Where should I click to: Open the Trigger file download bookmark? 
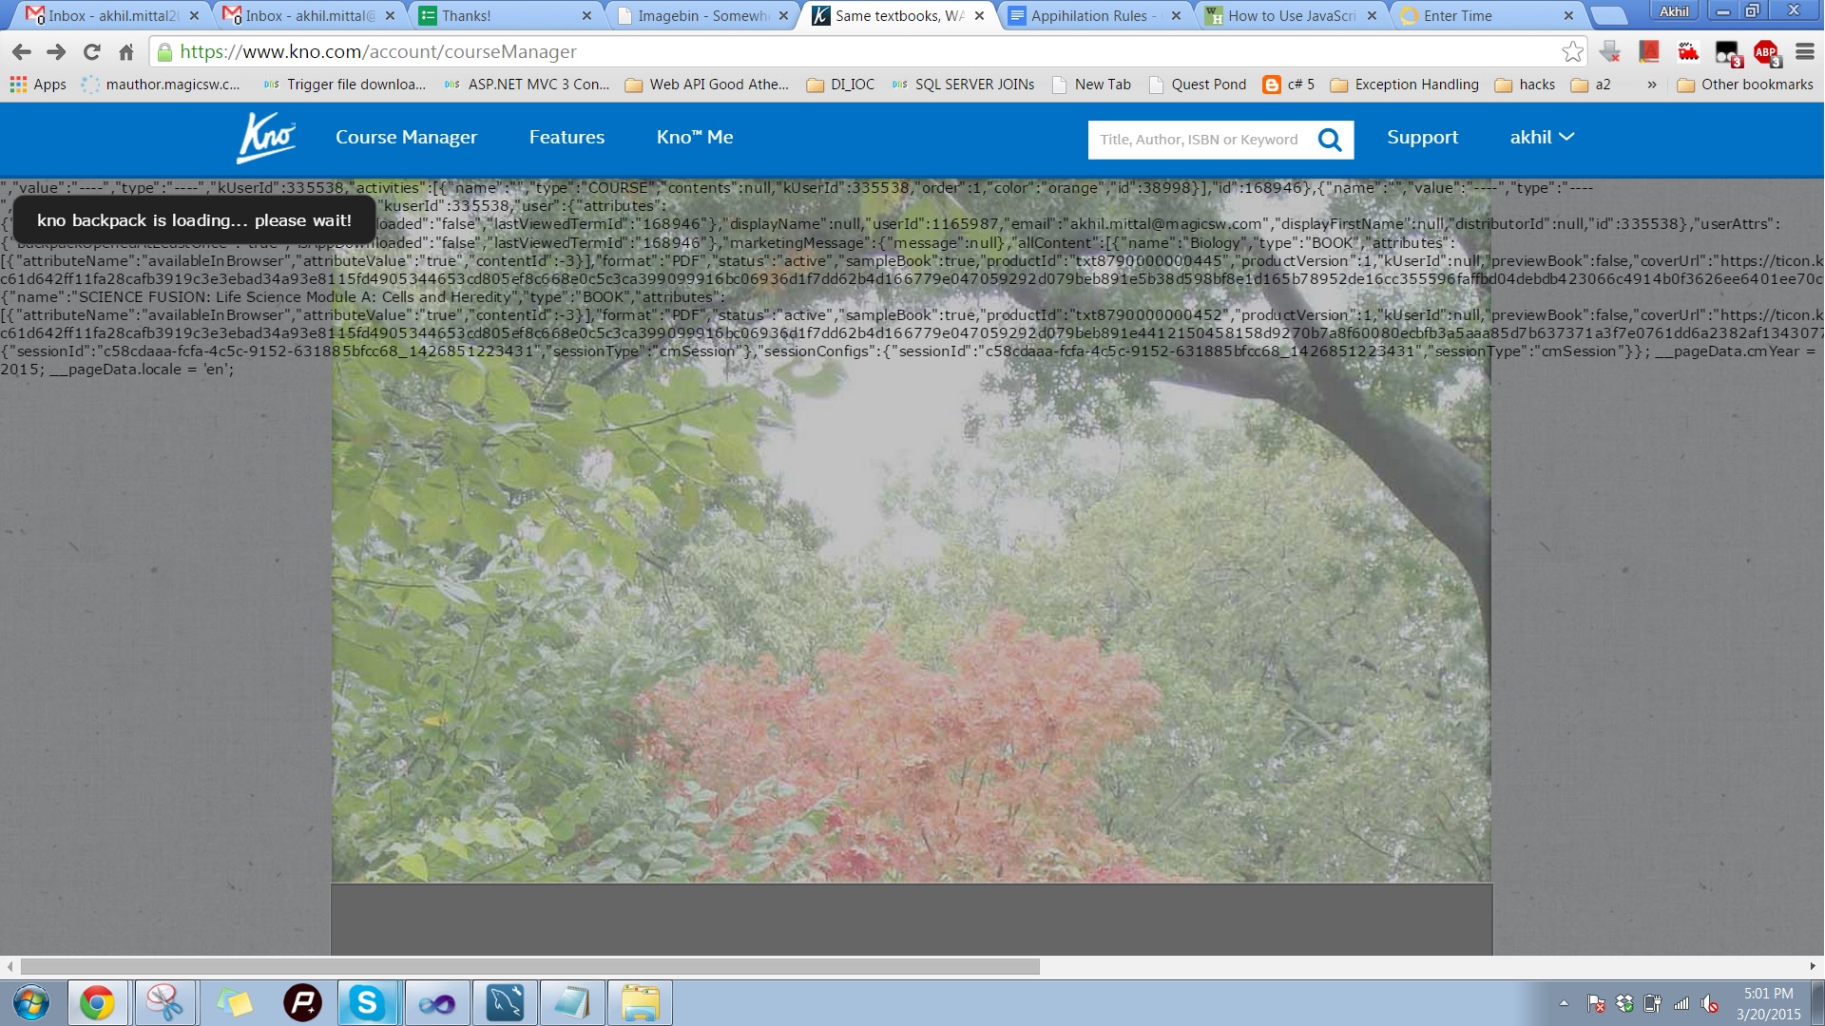pos(344,85)
